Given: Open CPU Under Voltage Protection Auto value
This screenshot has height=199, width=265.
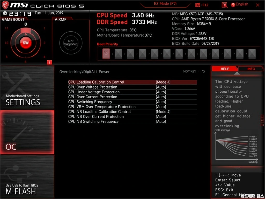Looking at the screenshot, I should (x=161, y=92).
